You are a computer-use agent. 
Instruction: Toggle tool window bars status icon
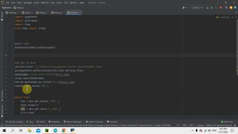click(2, 125)
